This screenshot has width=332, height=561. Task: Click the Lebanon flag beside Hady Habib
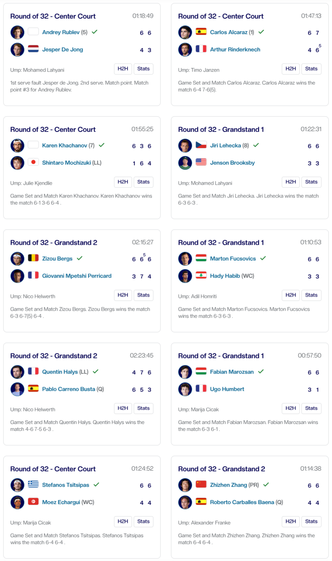click(x=201, y=275)
